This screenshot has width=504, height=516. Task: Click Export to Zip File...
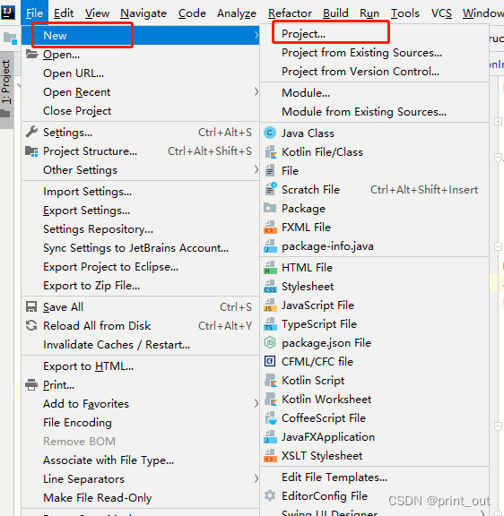(140, 285)
